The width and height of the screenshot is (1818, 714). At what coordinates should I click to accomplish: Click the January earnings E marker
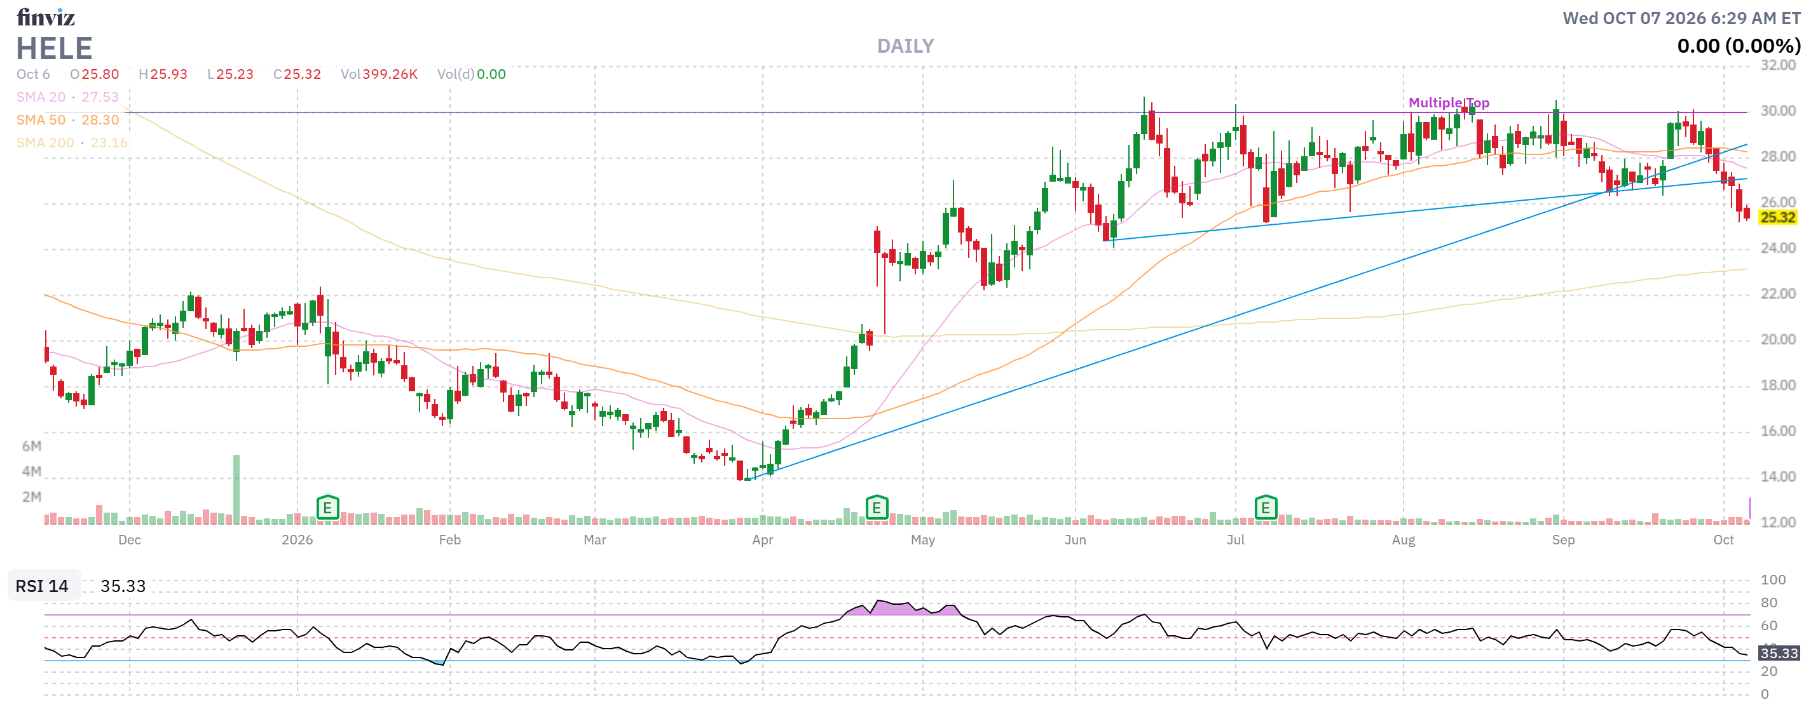[x=327, y=508]
